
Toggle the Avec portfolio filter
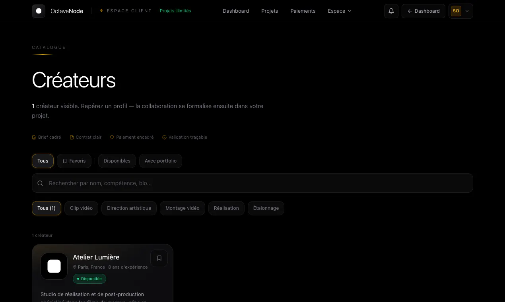[x=161, y=161]
